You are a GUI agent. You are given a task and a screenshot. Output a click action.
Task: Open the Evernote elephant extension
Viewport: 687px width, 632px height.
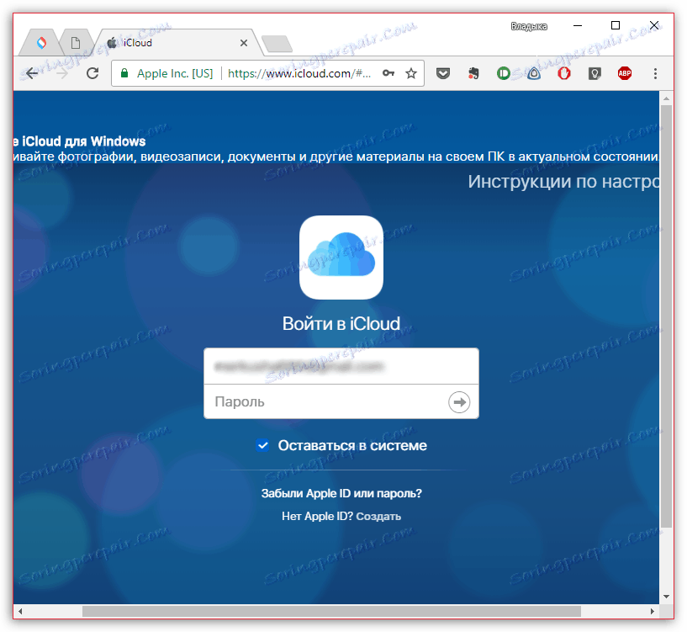tap(473, 73)
